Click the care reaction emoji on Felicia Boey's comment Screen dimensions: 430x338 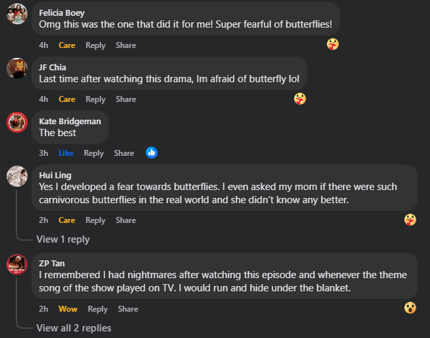click(x=333, y=45)
